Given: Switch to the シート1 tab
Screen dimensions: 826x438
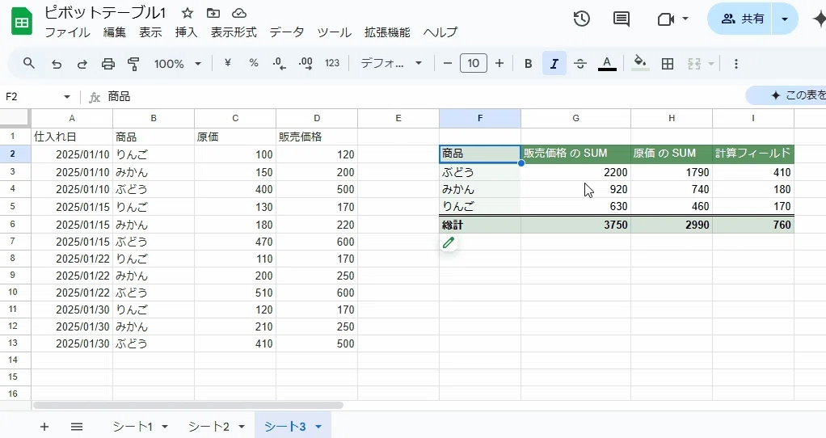Looking at the screenshot, I should coord(133,427).
